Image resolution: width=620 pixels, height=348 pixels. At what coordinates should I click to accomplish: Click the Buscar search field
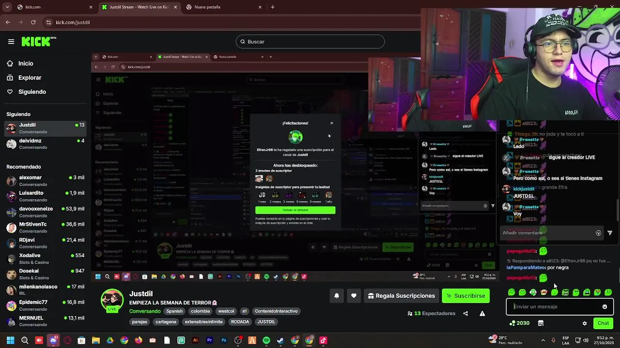click(x=310, y=42)
